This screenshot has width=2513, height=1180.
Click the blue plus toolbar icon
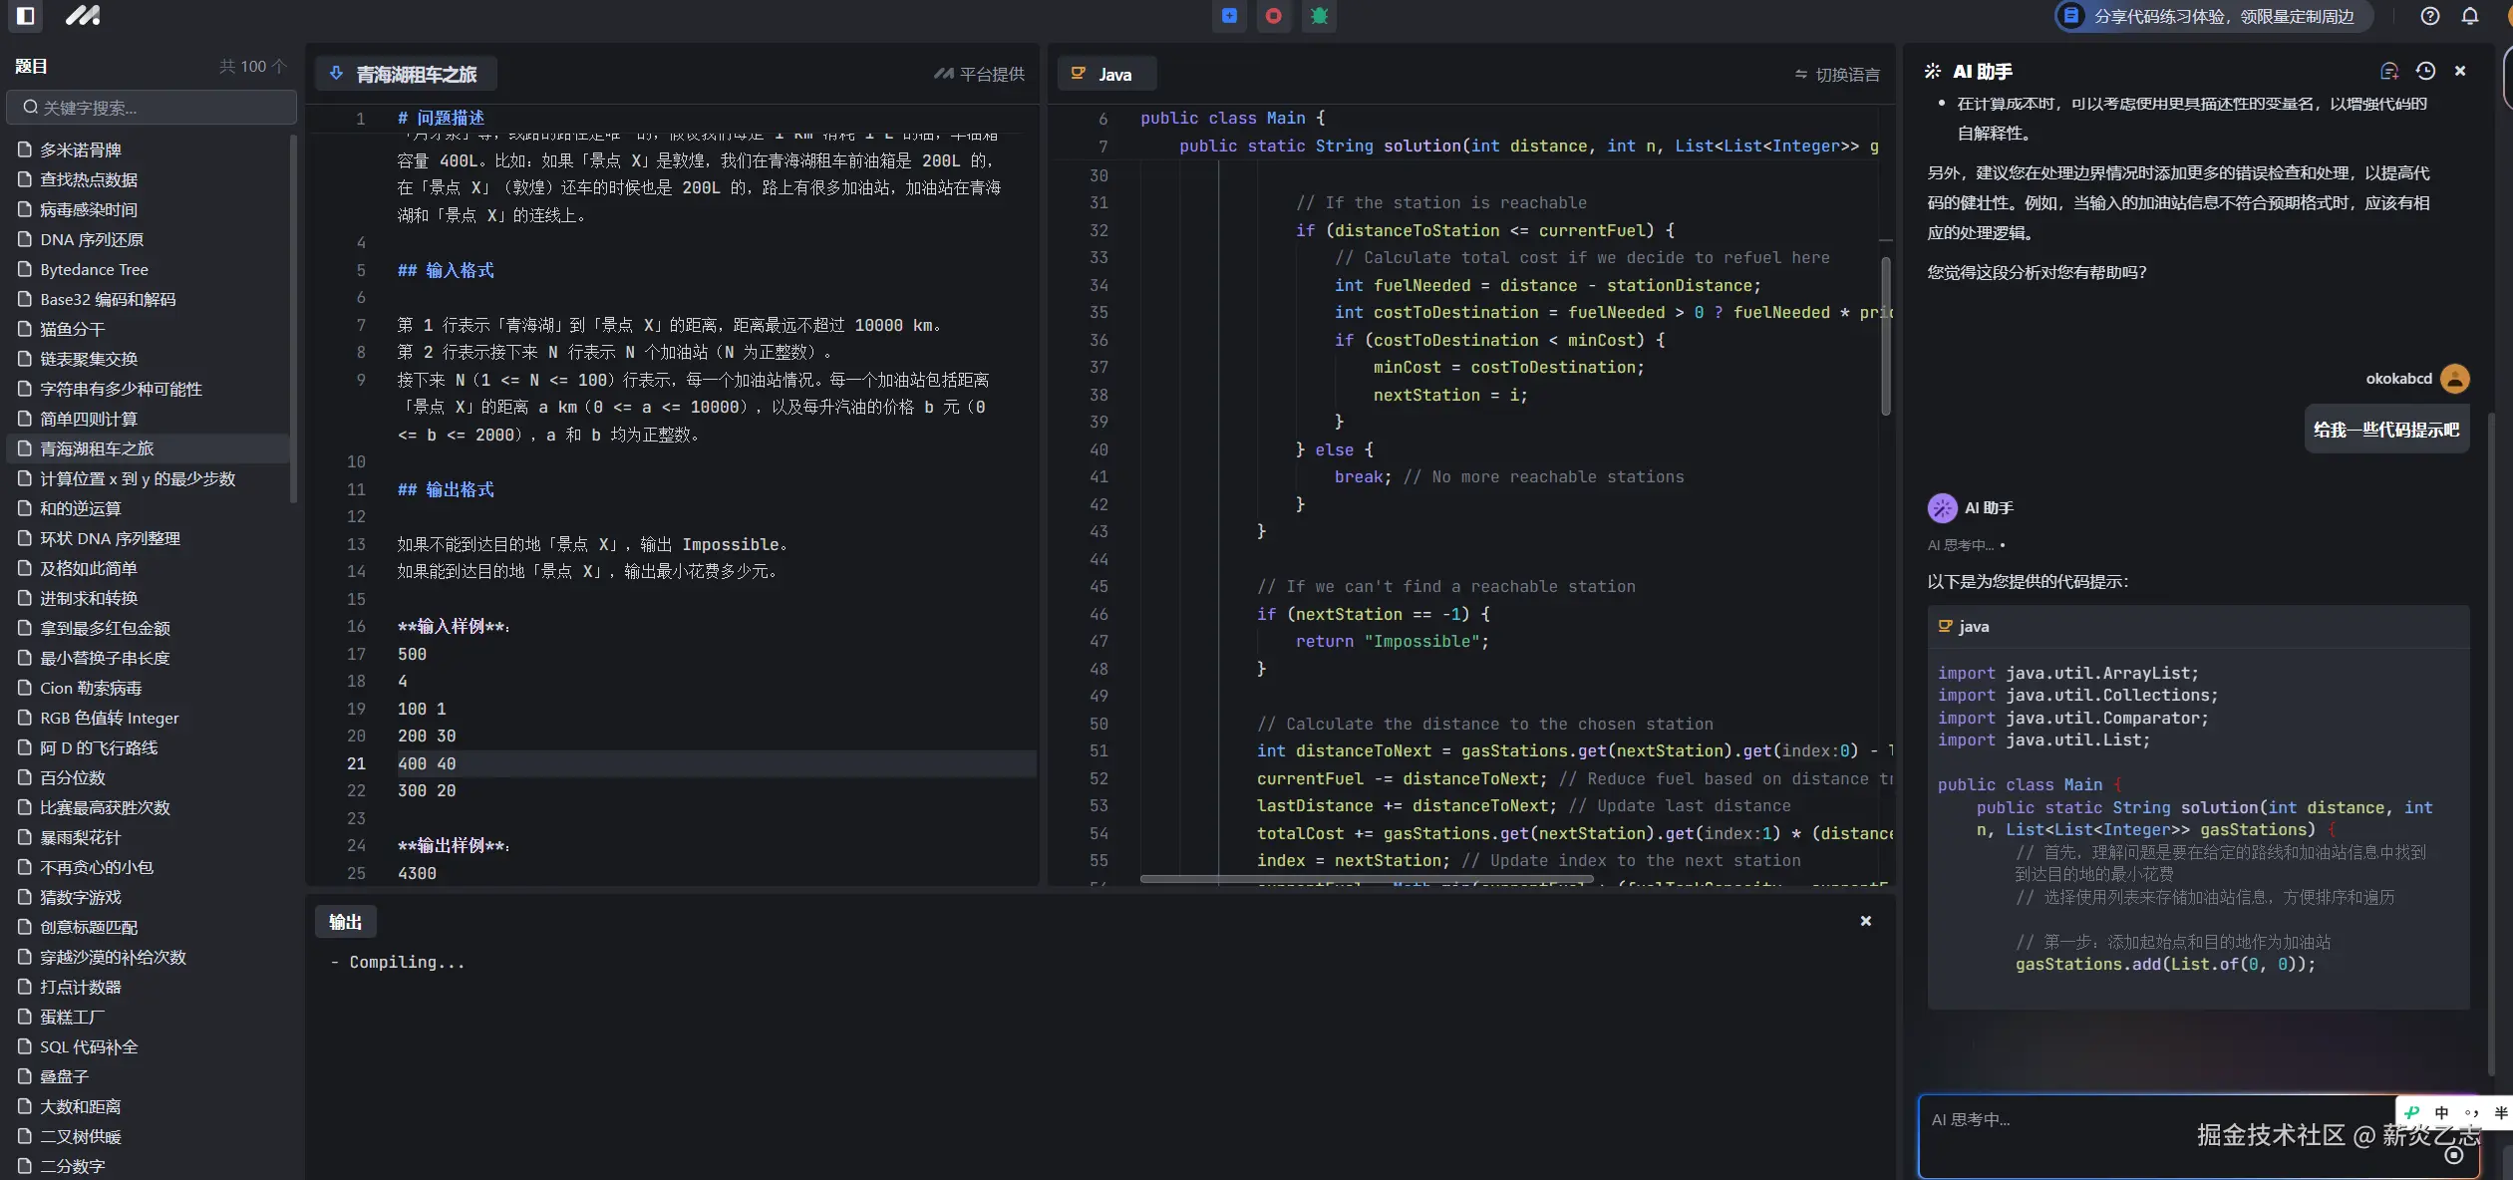pyautogui.click(x=1229, y=16)
